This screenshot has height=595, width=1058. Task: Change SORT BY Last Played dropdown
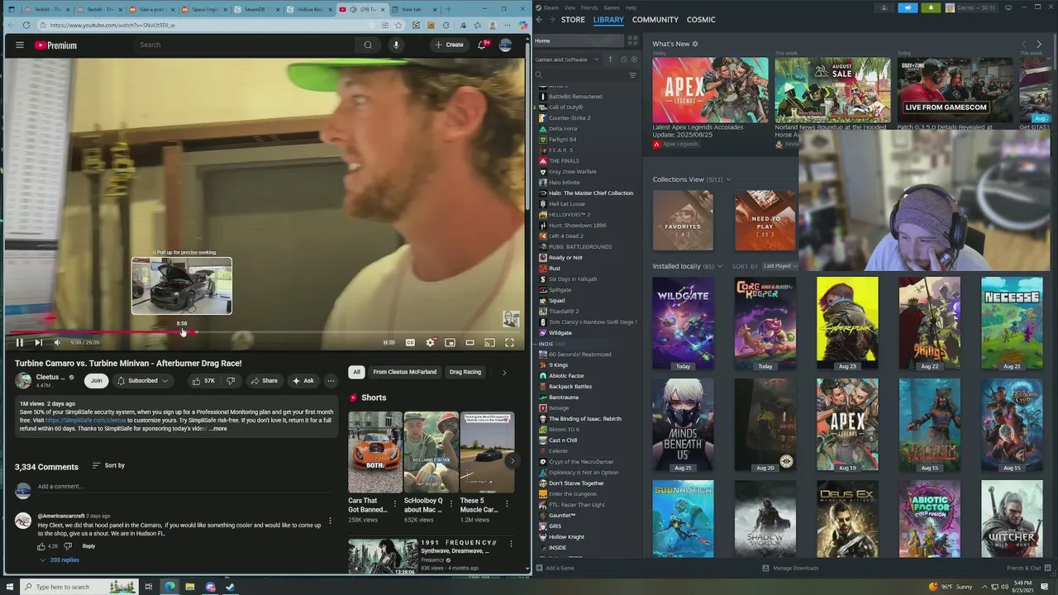(x=780, y=266)
